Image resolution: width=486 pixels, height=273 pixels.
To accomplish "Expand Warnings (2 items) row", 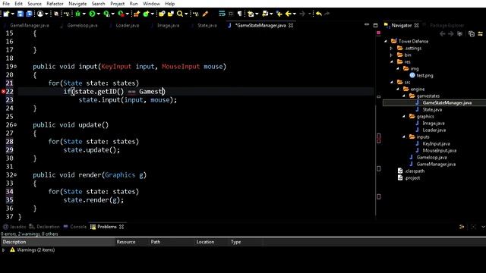I will point(3,249).
